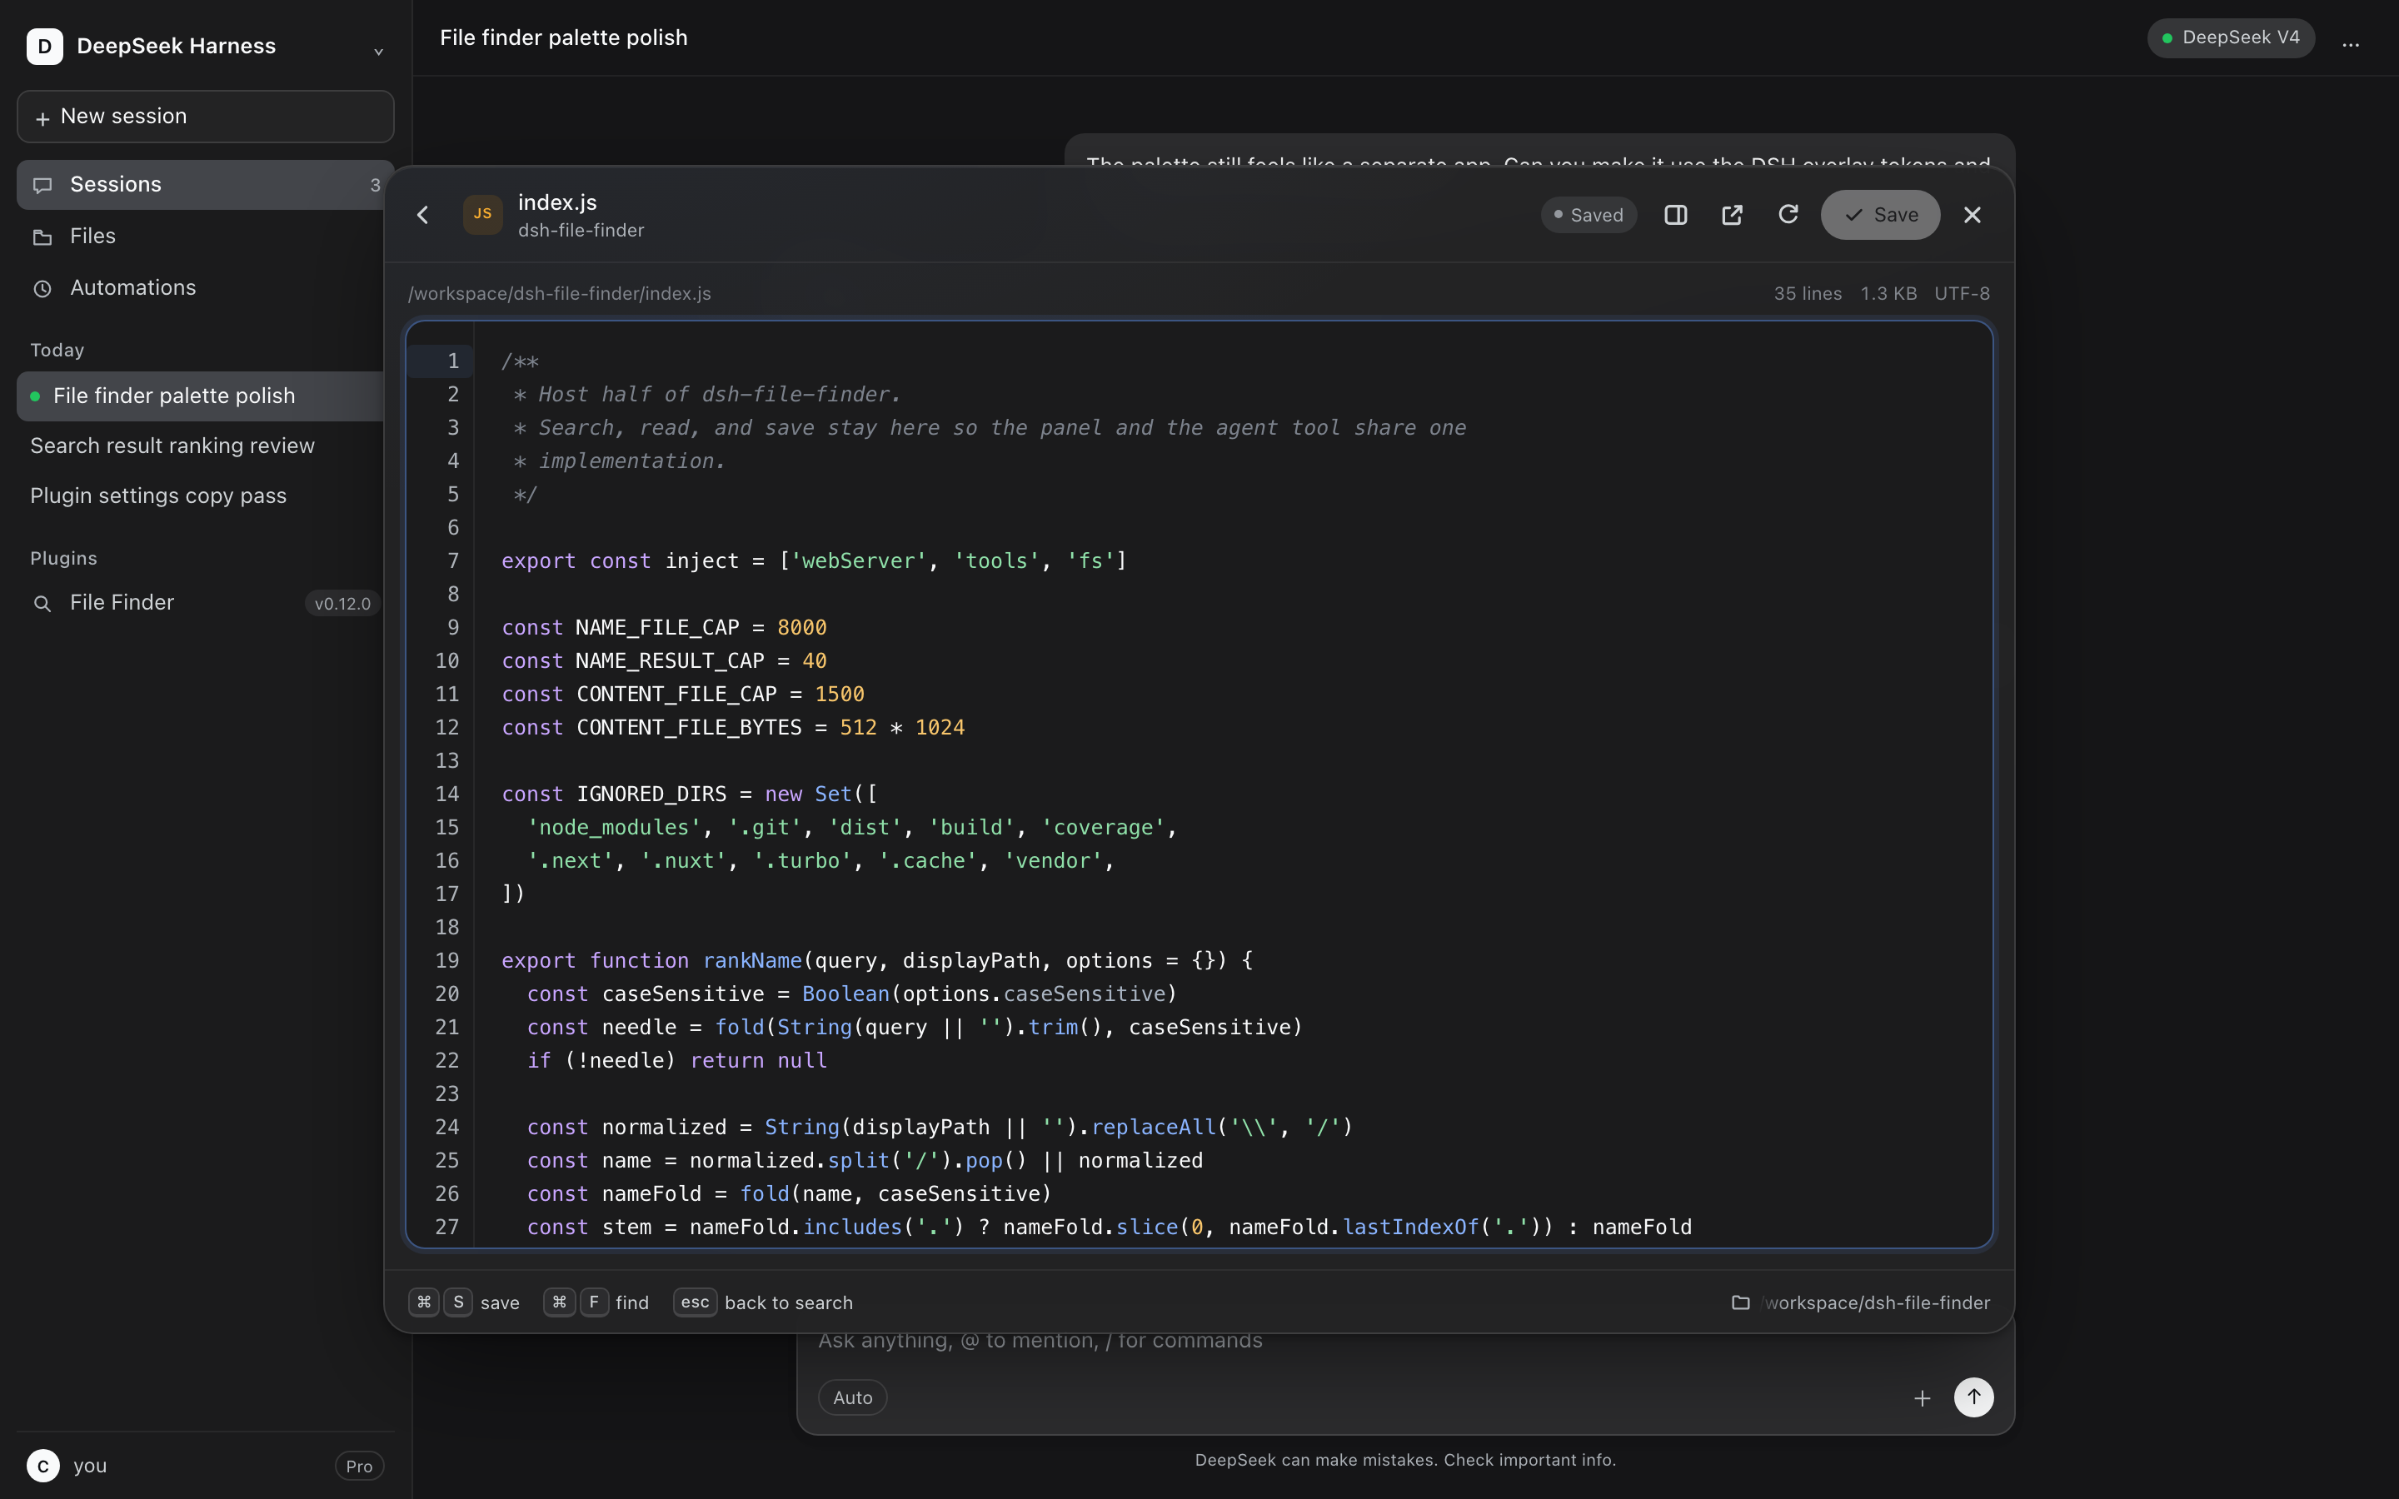This screenshot has height=1499, width=2399.
Task: Click the esc back to search hint
Action: tap(762, 1302)
